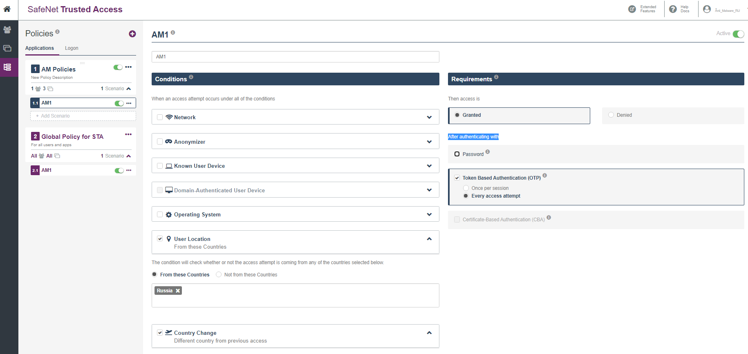This screenshot has height=354, width=748.
Task: Collapse the Country Change condition panel
Action: 429,333
